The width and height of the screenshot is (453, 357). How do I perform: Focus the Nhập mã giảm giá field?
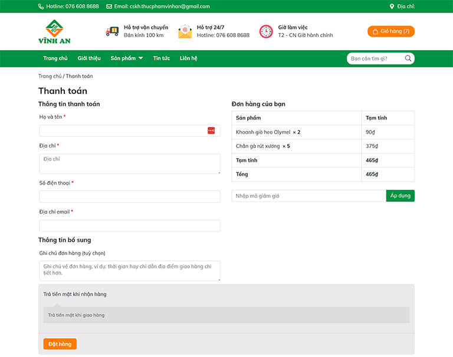pos(309,196)
